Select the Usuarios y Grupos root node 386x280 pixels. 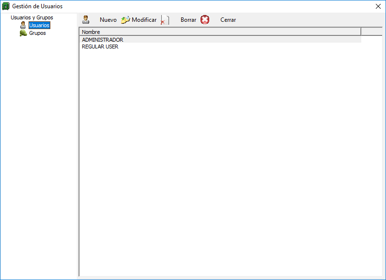click(32, 17)
